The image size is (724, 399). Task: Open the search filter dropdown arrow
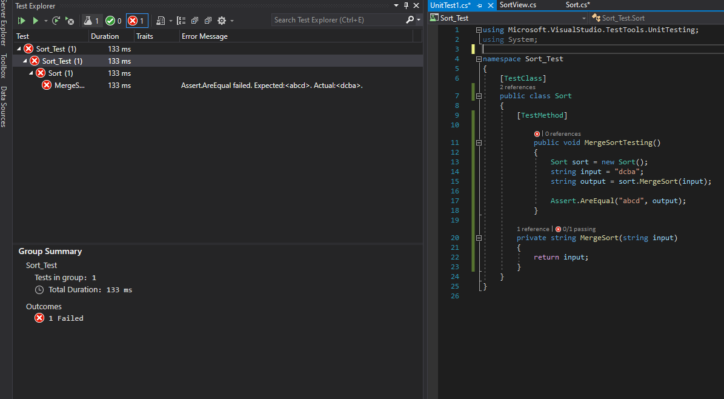419,20
